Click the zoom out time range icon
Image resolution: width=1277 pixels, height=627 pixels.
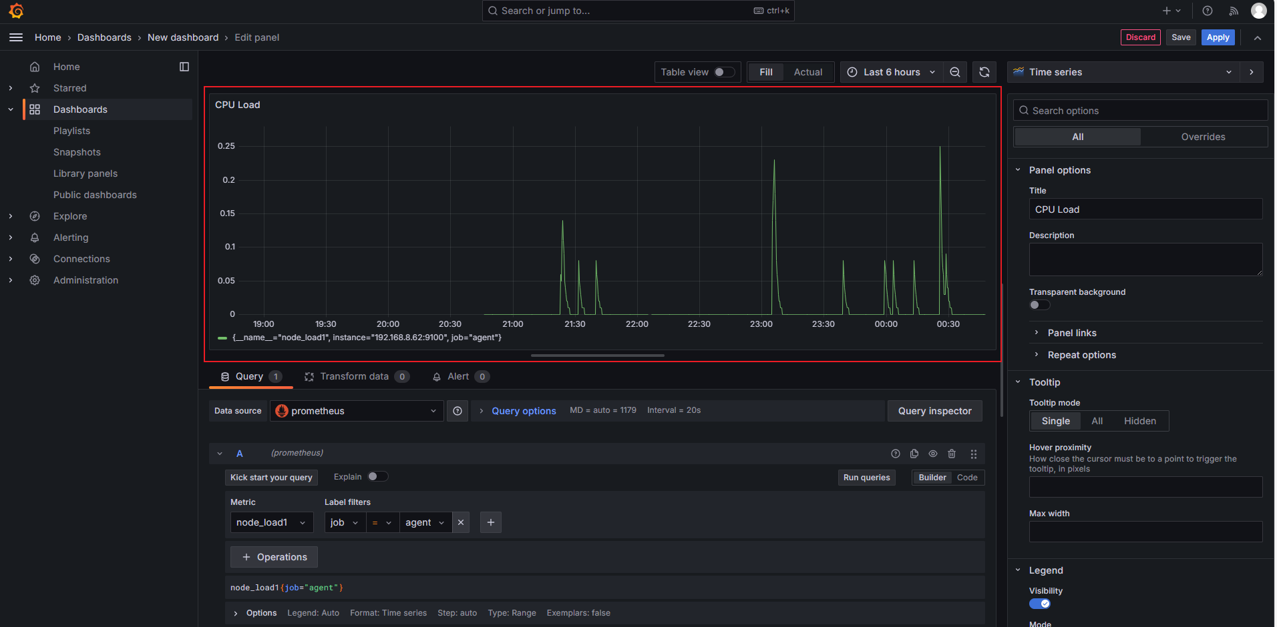955,72
